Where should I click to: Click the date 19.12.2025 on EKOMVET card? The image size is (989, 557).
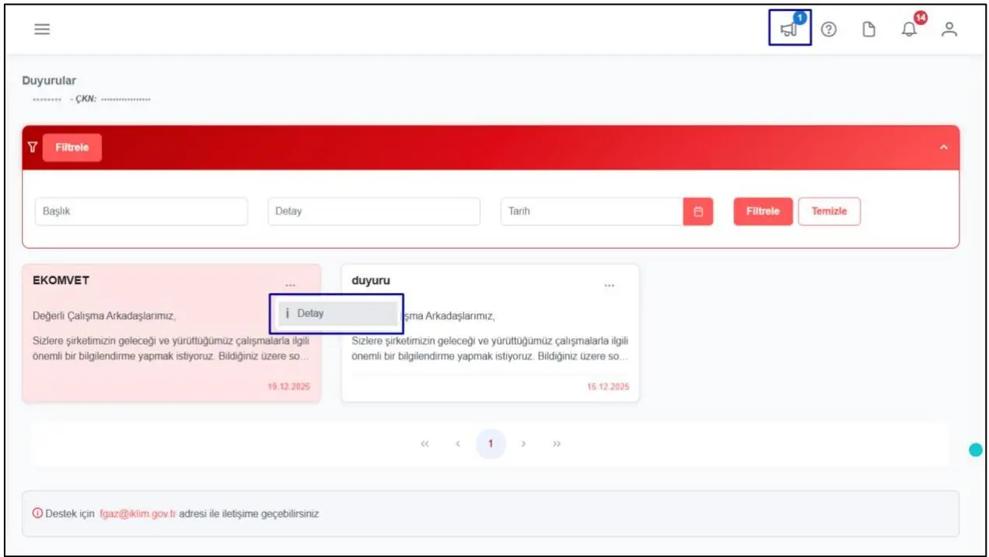tap(289, 386)
